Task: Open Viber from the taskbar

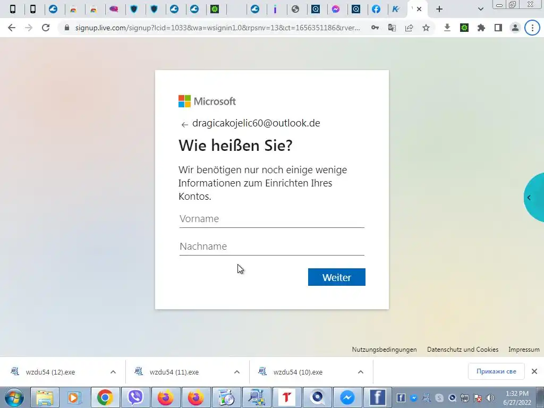Action: [x=135, y=397]
